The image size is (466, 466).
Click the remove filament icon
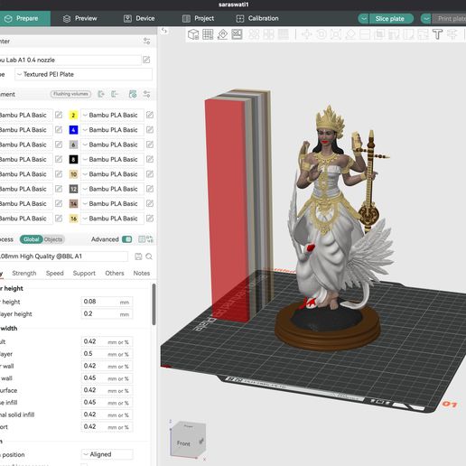[115, 94]
